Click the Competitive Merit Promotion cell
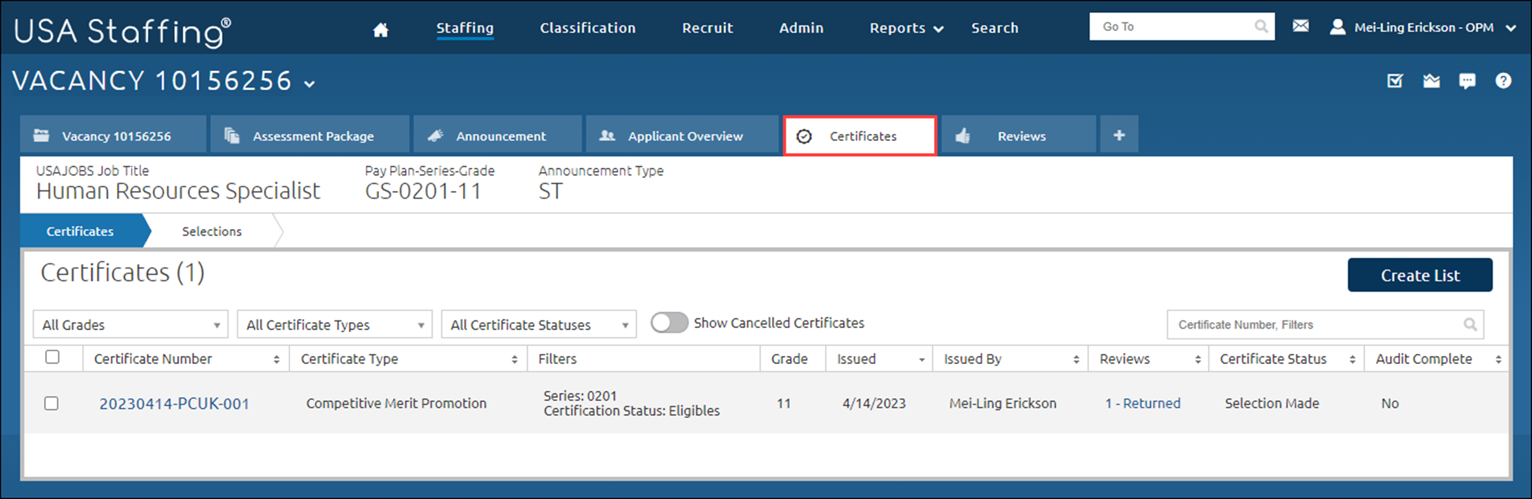Screen dimensions: 1532x499 pyautogui.click(x=396, y=403)
